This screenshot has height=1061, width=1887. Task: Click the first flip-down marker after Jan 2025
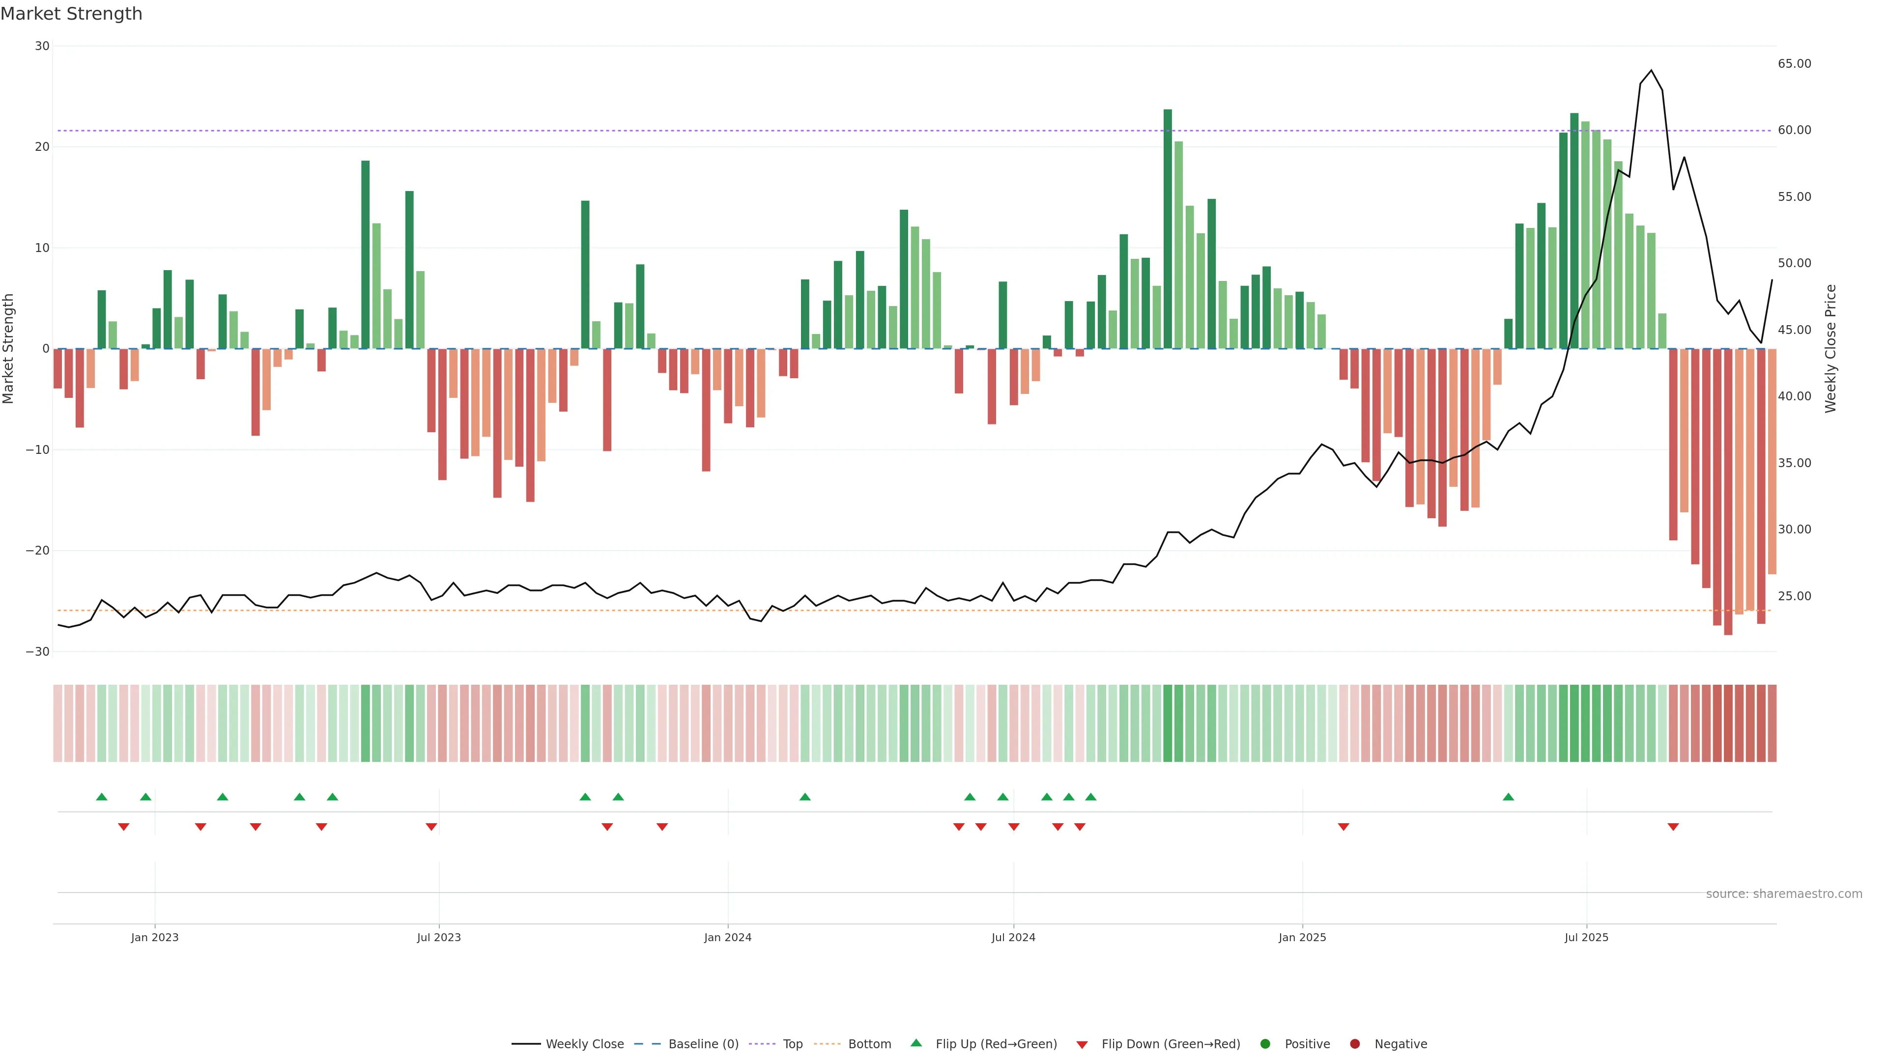click(1344, 827)
